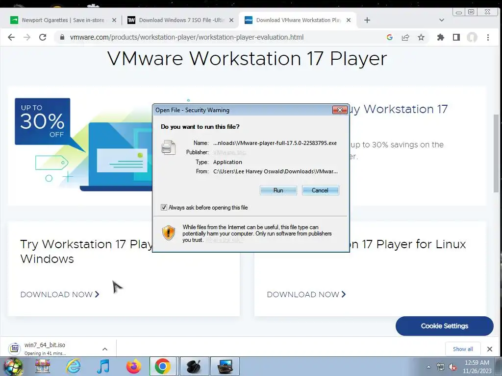Click the muted volume tray icon

click(452, 367)
